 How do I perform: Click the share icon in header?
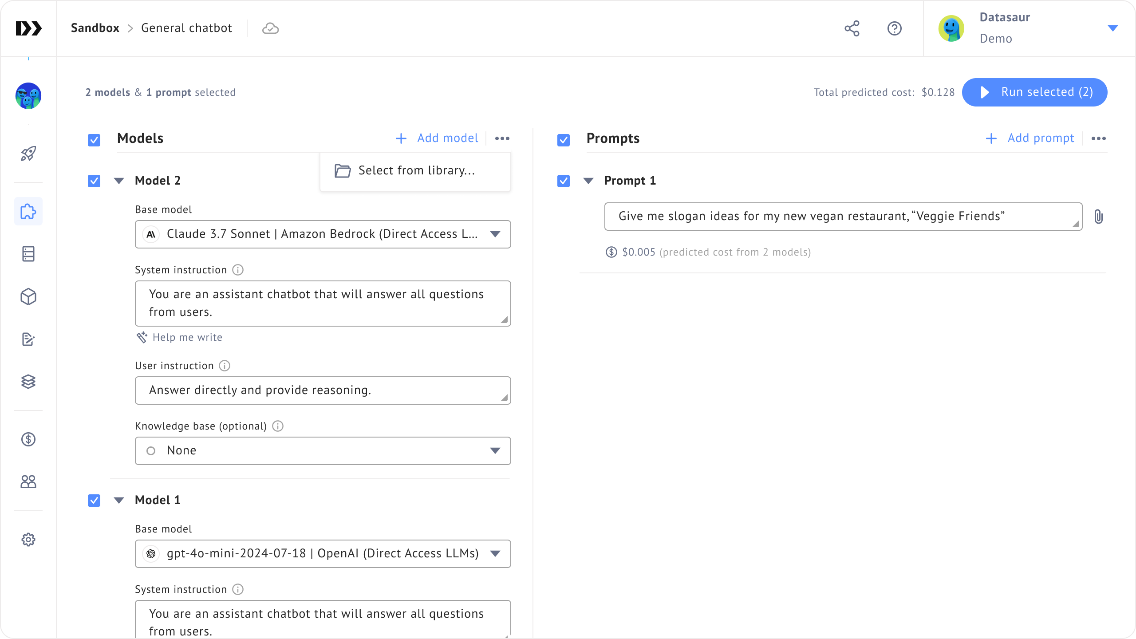point(852,28)
